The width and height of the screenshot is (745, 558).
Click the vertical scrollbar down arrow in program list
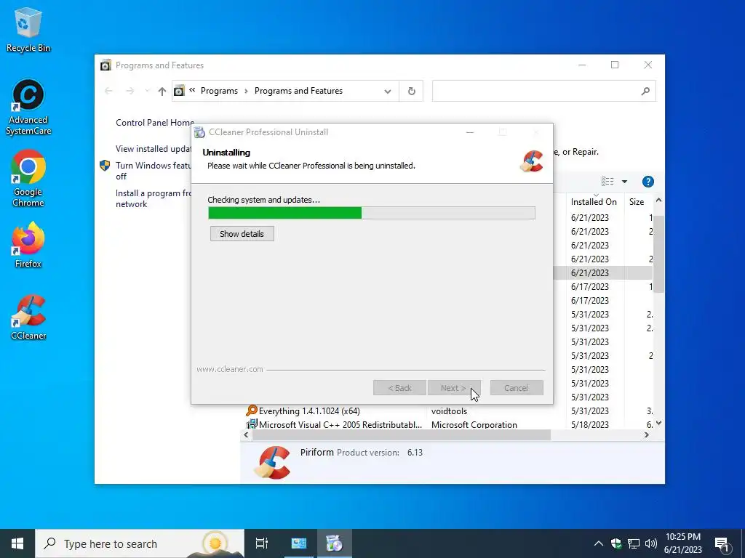(x=658, y=423)
